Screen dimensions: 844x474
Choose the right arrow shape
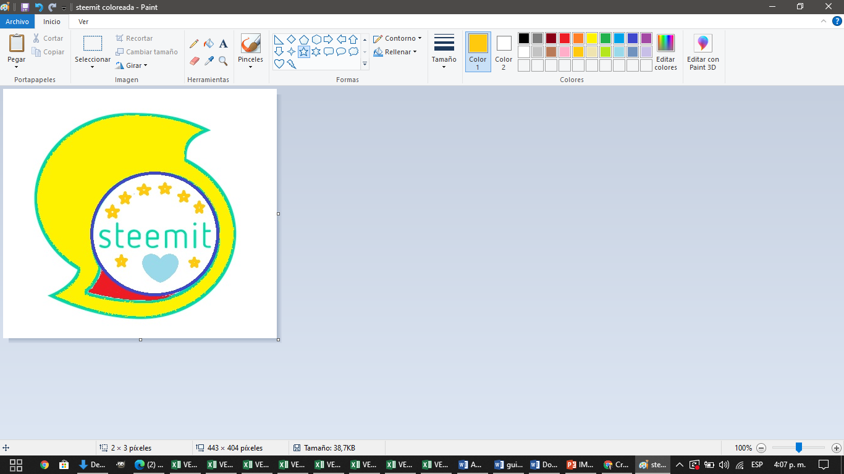tap(329, 39)
